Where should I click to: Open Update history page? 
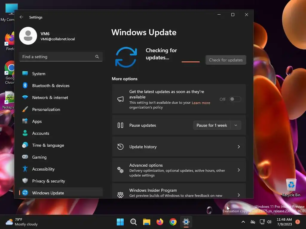[179, 147]
